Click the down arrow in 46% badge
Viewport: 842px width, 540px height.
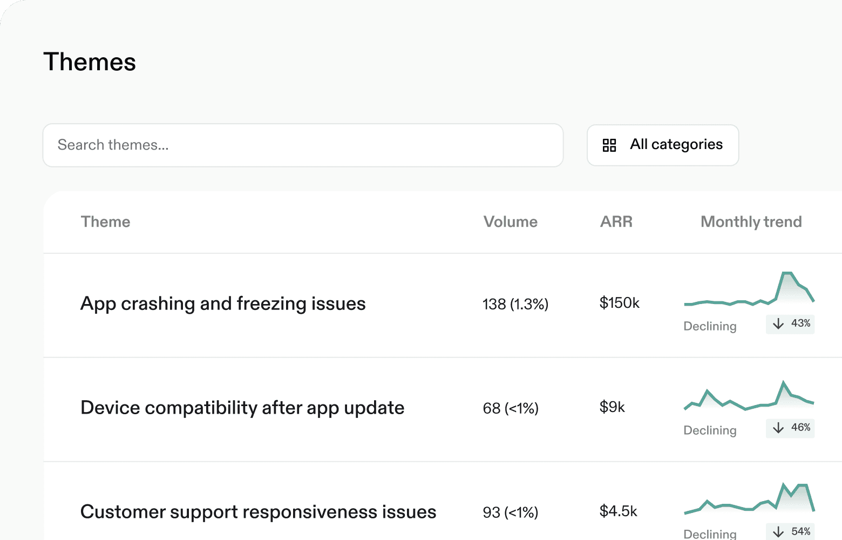778,428
